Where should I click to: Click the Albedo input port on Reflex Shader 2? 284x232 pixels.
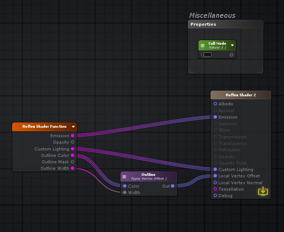click(x=215, y=104)
